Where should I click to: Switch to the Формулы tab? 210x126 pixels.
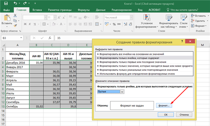tap(84, 10)
